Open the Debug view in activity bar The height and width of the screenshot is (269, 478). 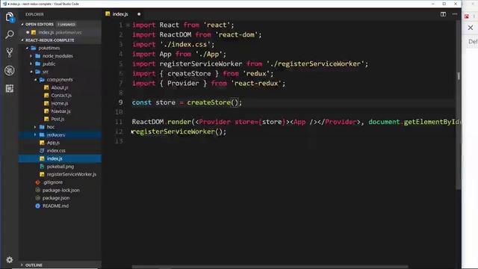pos(10,70)
